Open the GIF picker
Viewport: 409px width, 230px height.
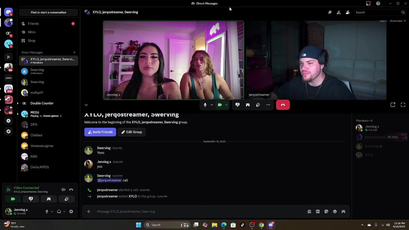click(318, 211)
